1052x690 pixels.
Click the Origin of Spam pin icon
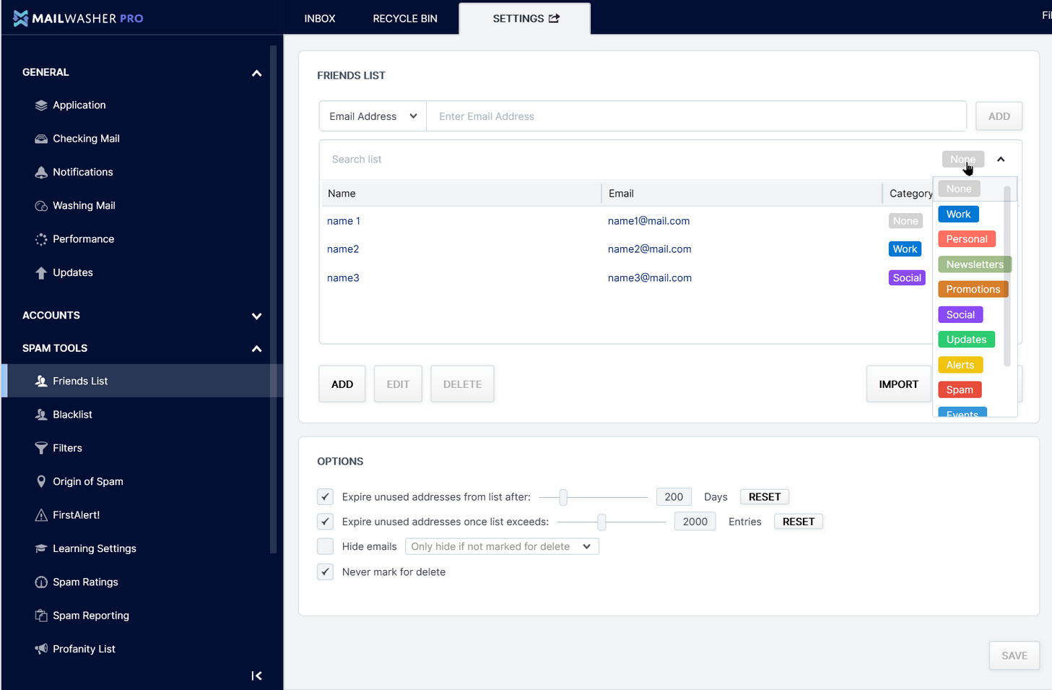(x=41, y=481)
